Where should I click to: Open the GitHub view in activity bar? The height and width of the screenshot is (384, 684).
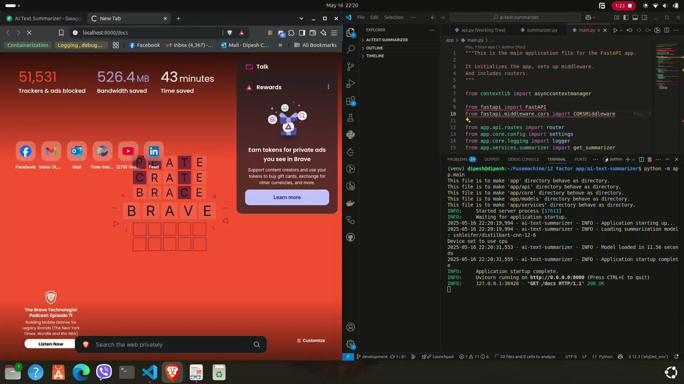coord(351,237)
